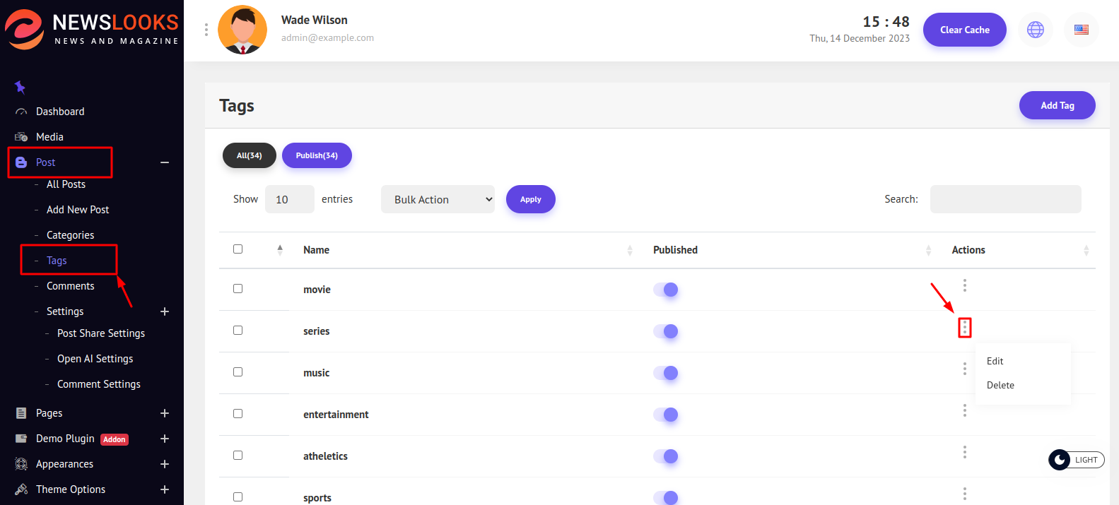Click the Wade Wilson profile avatar
This screenshot has width=1119, height=505.
click(242, 30)
